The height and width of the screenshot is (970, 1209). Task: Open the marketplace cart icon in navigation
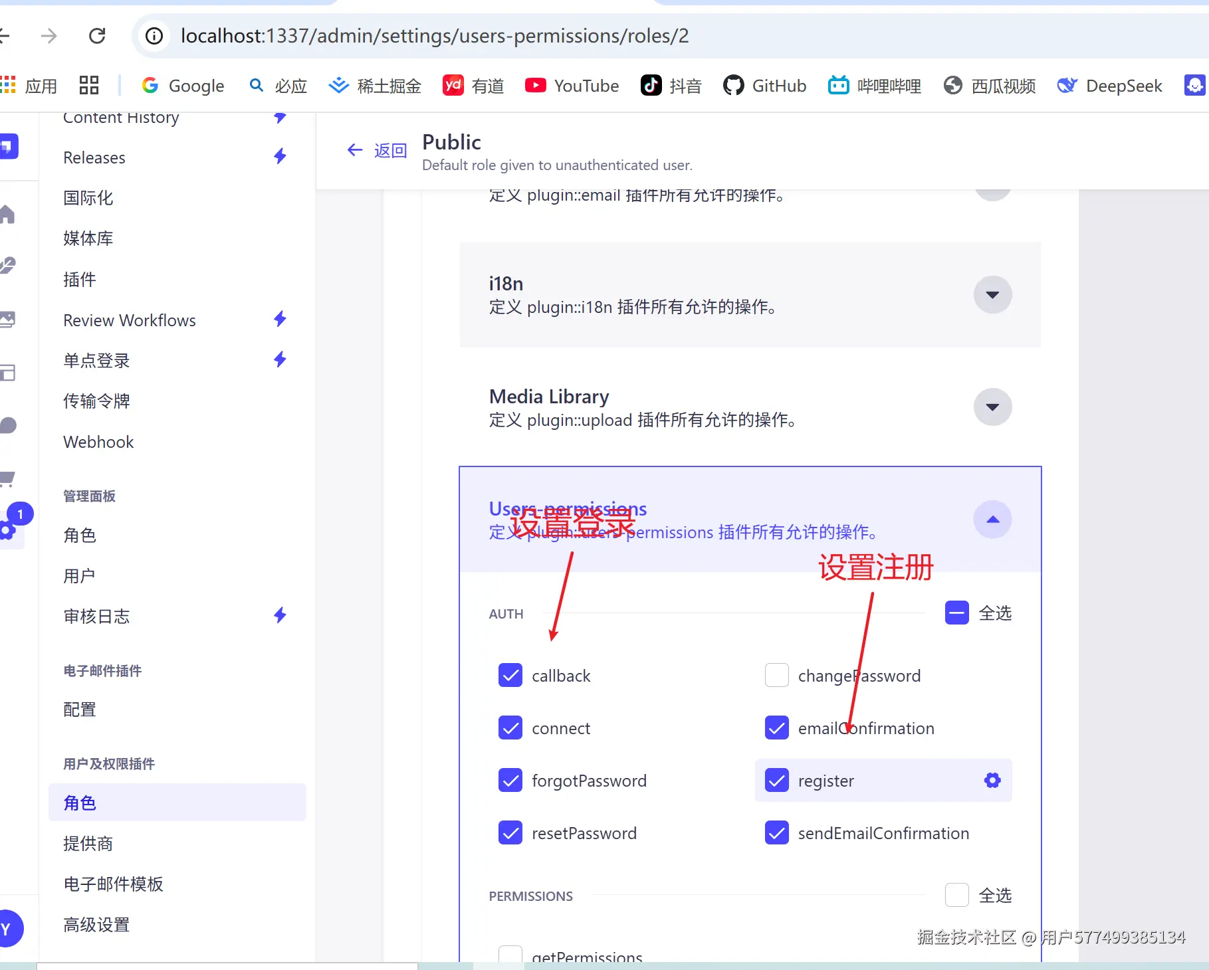(7, 478)
